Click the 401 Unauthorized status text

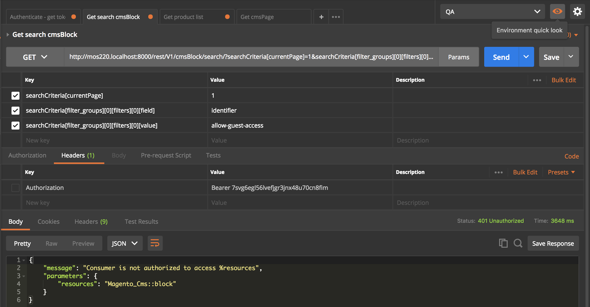(x=500, y=221)
